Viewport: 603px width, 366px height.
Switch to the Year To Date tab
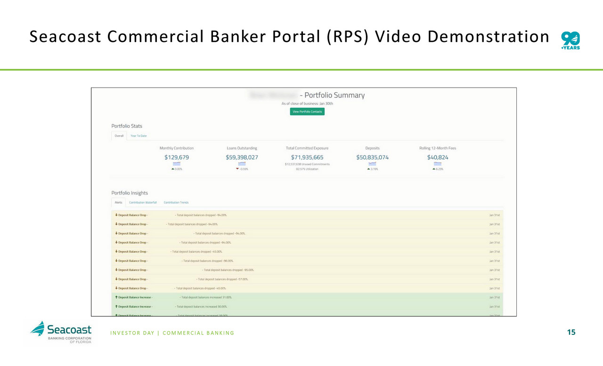pos(139,136)
